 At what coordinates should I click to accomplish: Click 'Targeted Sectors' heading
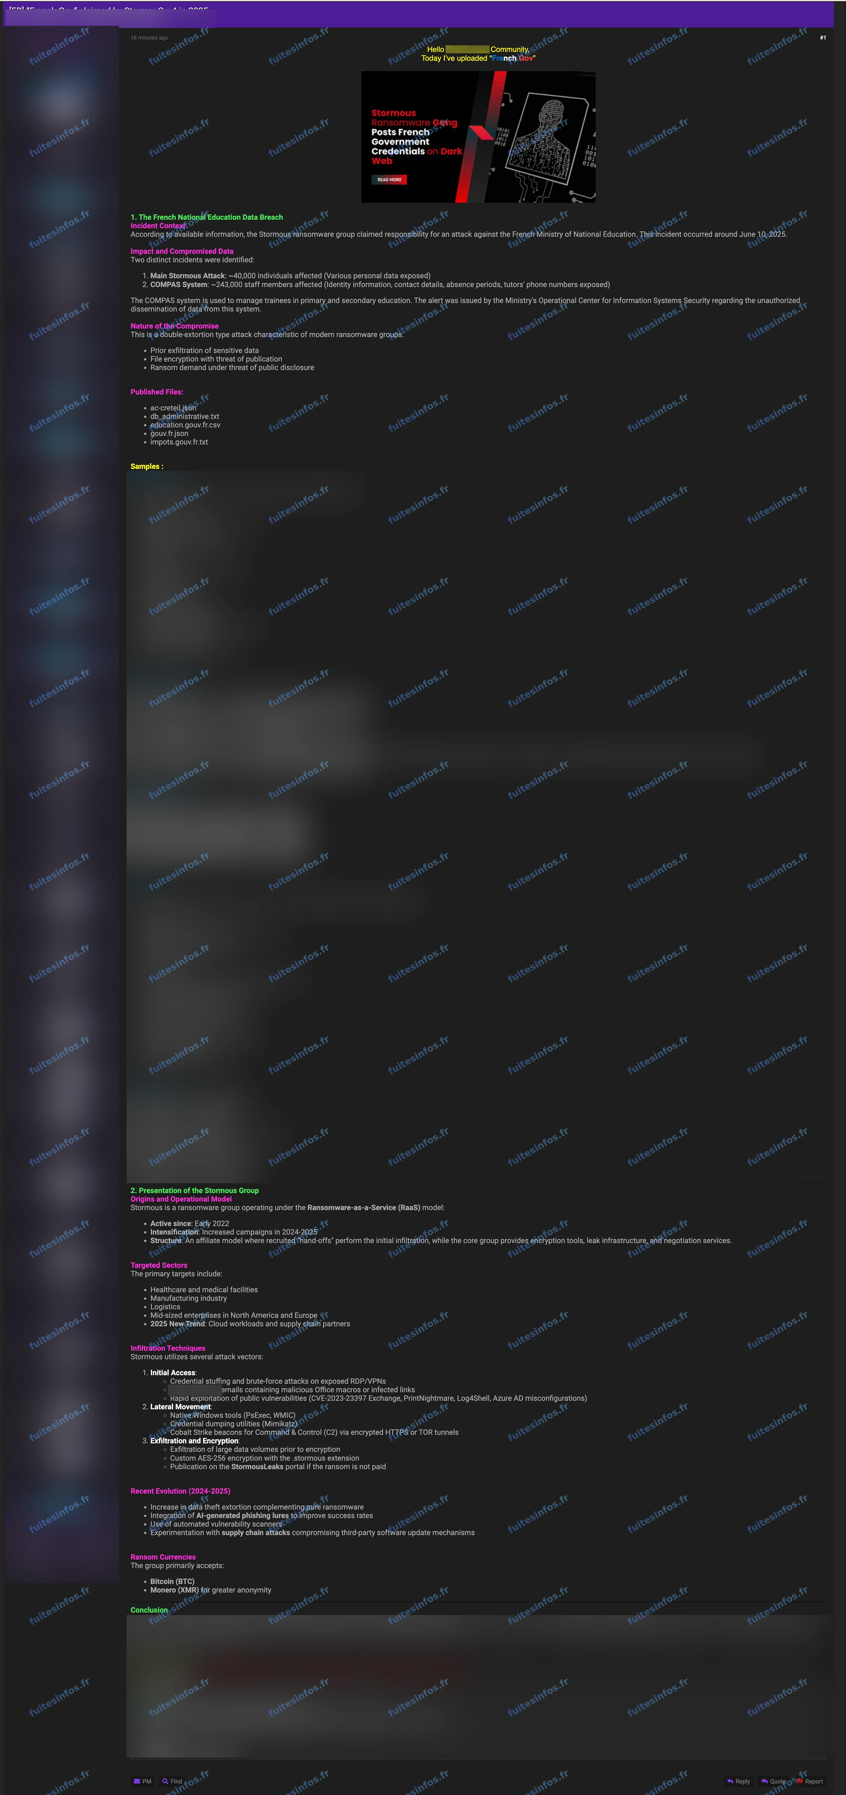pos(159,1265)
